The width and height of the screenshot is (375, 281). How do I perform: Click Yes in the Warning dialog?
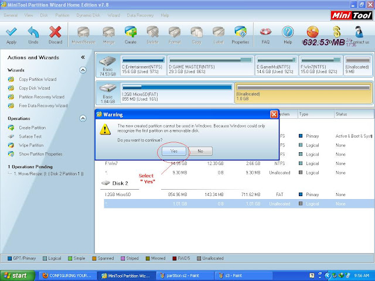point(174,151)
